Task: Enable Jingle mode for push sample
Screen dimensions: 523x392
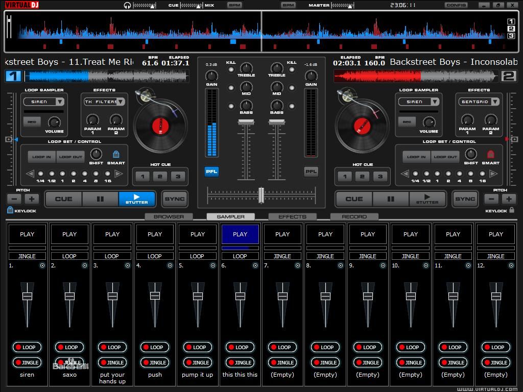Action: point(155,363)
